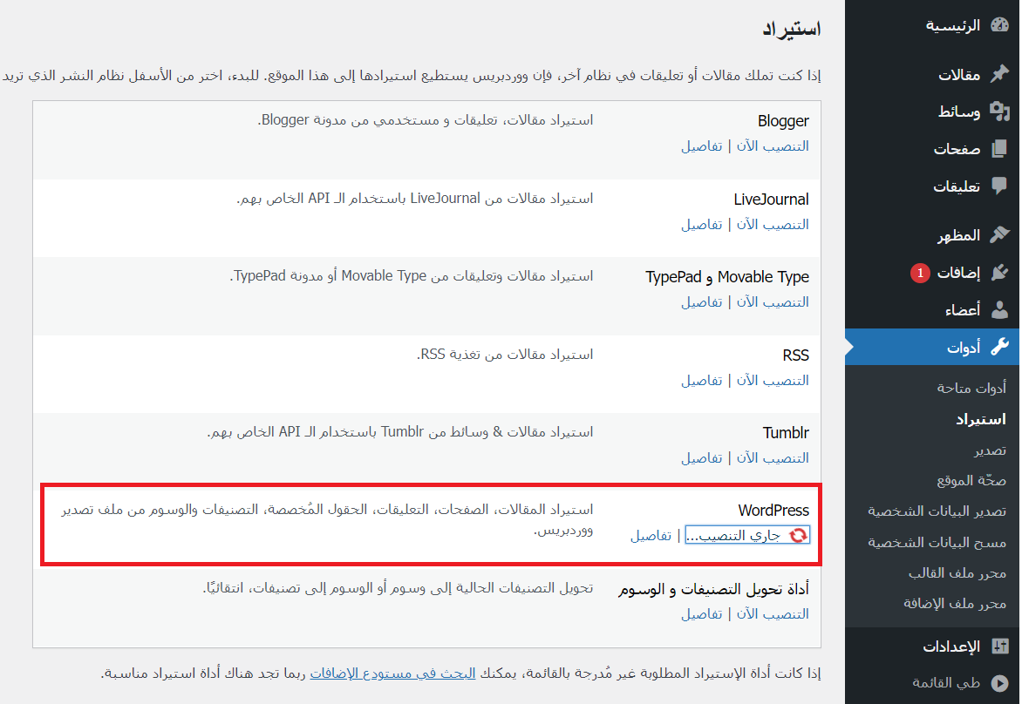Open the media library icon وسائط
The width and height of the screenshot is (1022, 704).
(999, 112)
